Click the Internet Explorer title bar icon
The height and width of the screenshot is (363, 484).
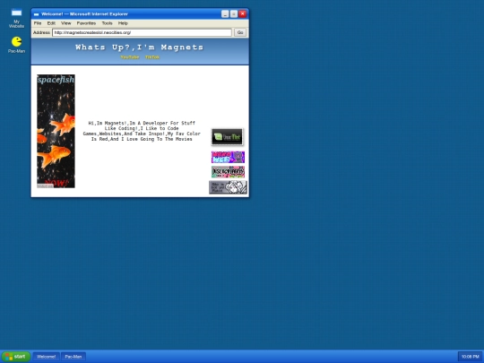pyautogui.click(x=36, y=14)
